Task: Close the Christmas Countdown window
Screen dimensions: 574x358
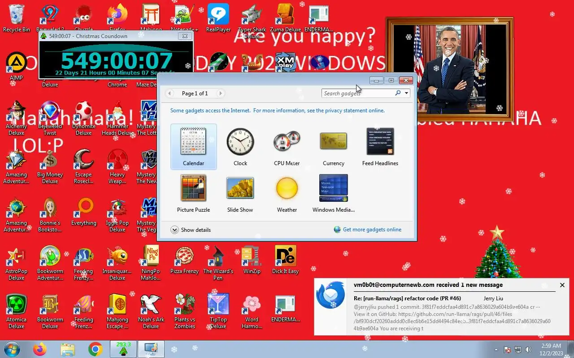Action: [x=185, y=36]
